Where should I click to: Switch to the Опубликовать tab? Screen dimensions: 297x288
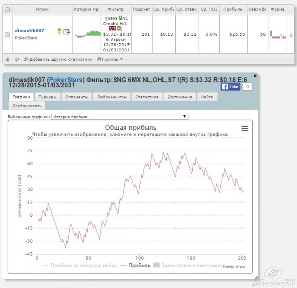[27, 106]
